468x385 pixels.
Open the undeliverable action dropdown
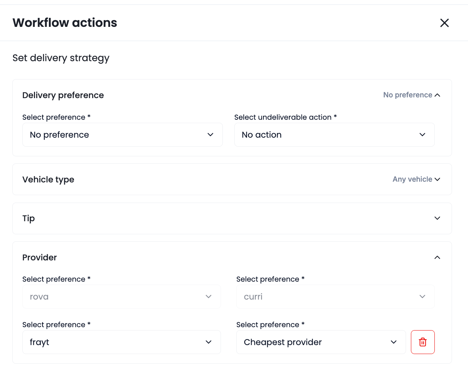(334, 135)
